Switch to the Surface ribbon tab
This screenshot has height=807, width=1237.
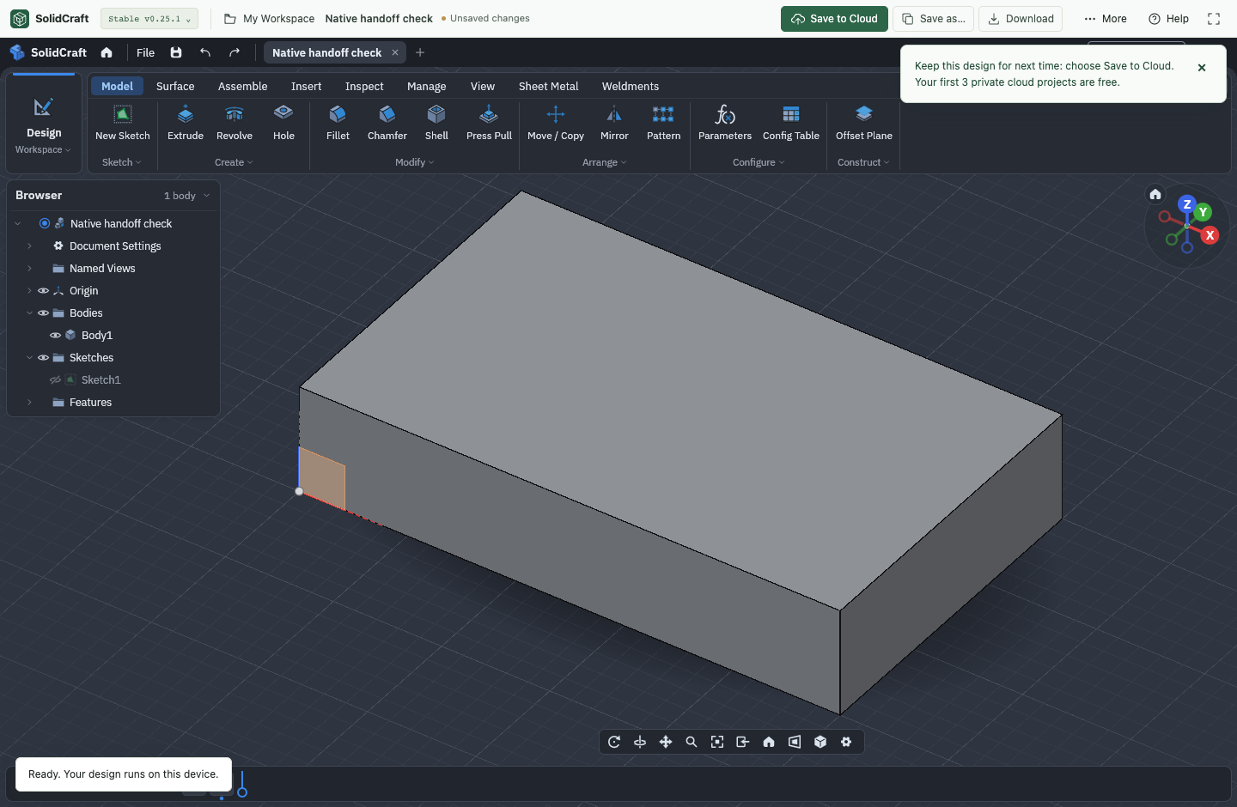pyautogui.click(x=175, y=87)
